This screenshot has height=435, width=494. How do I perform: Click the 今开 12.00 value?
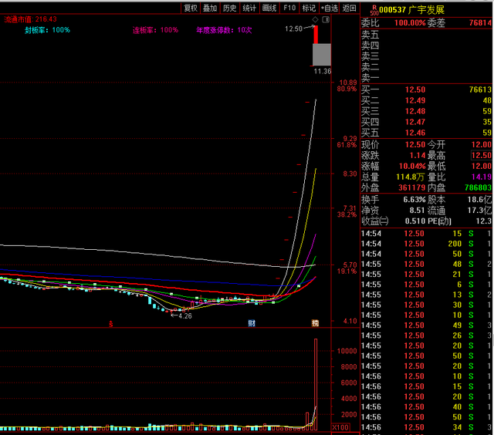(482, 145)
